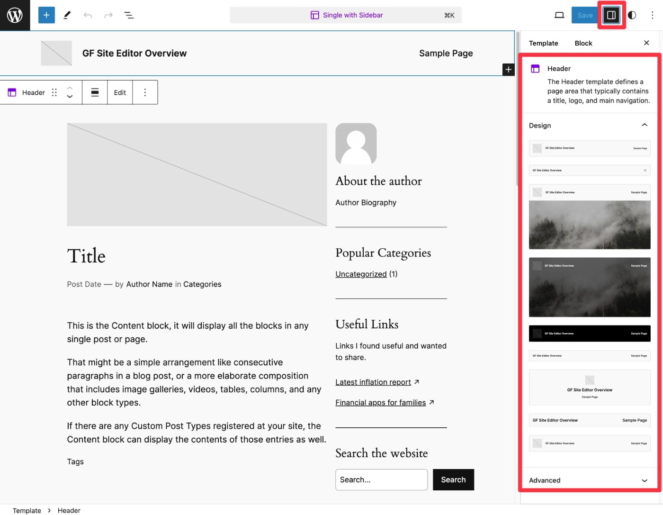
Task: Choose the light header with forest image
Action: coord(590,217)
